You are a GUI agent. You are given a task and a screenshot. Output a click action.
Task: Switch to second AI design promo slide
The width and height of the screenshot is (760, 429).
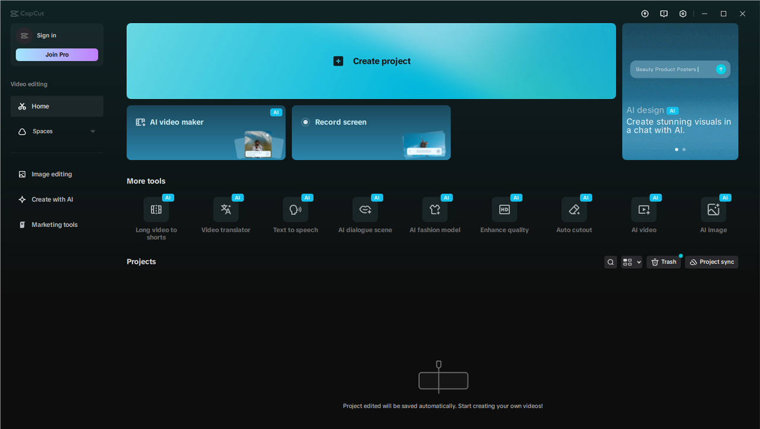(x=683, y=149)
